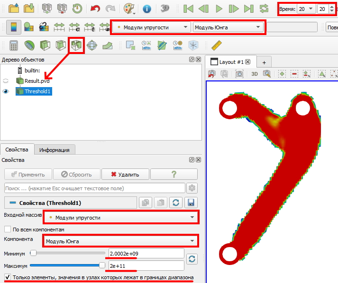Image resolution: width=338 pixels, height=283 pixels.
Task: Click the Применить button
Action: tap(28, 174)
